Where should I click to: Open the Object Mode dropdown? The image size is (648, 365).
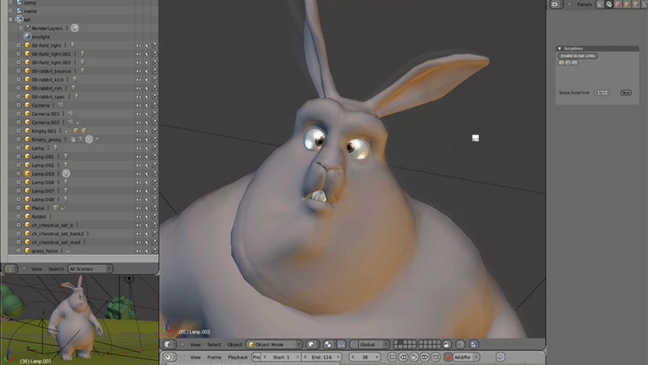(273, 344)
